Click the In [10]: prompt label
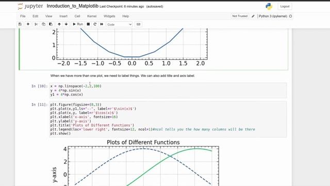 (x=39, y=86)
